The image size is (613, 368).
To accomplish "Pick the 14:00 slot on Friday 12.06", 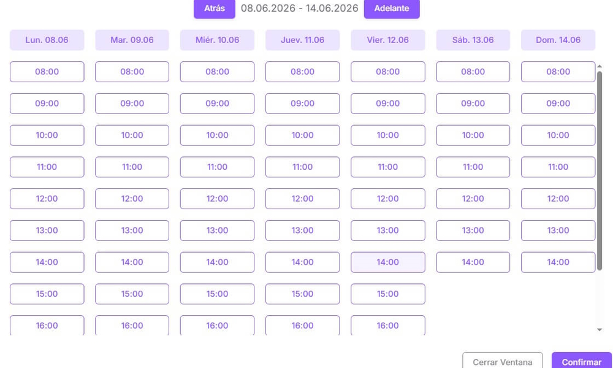I will point(388,262).
